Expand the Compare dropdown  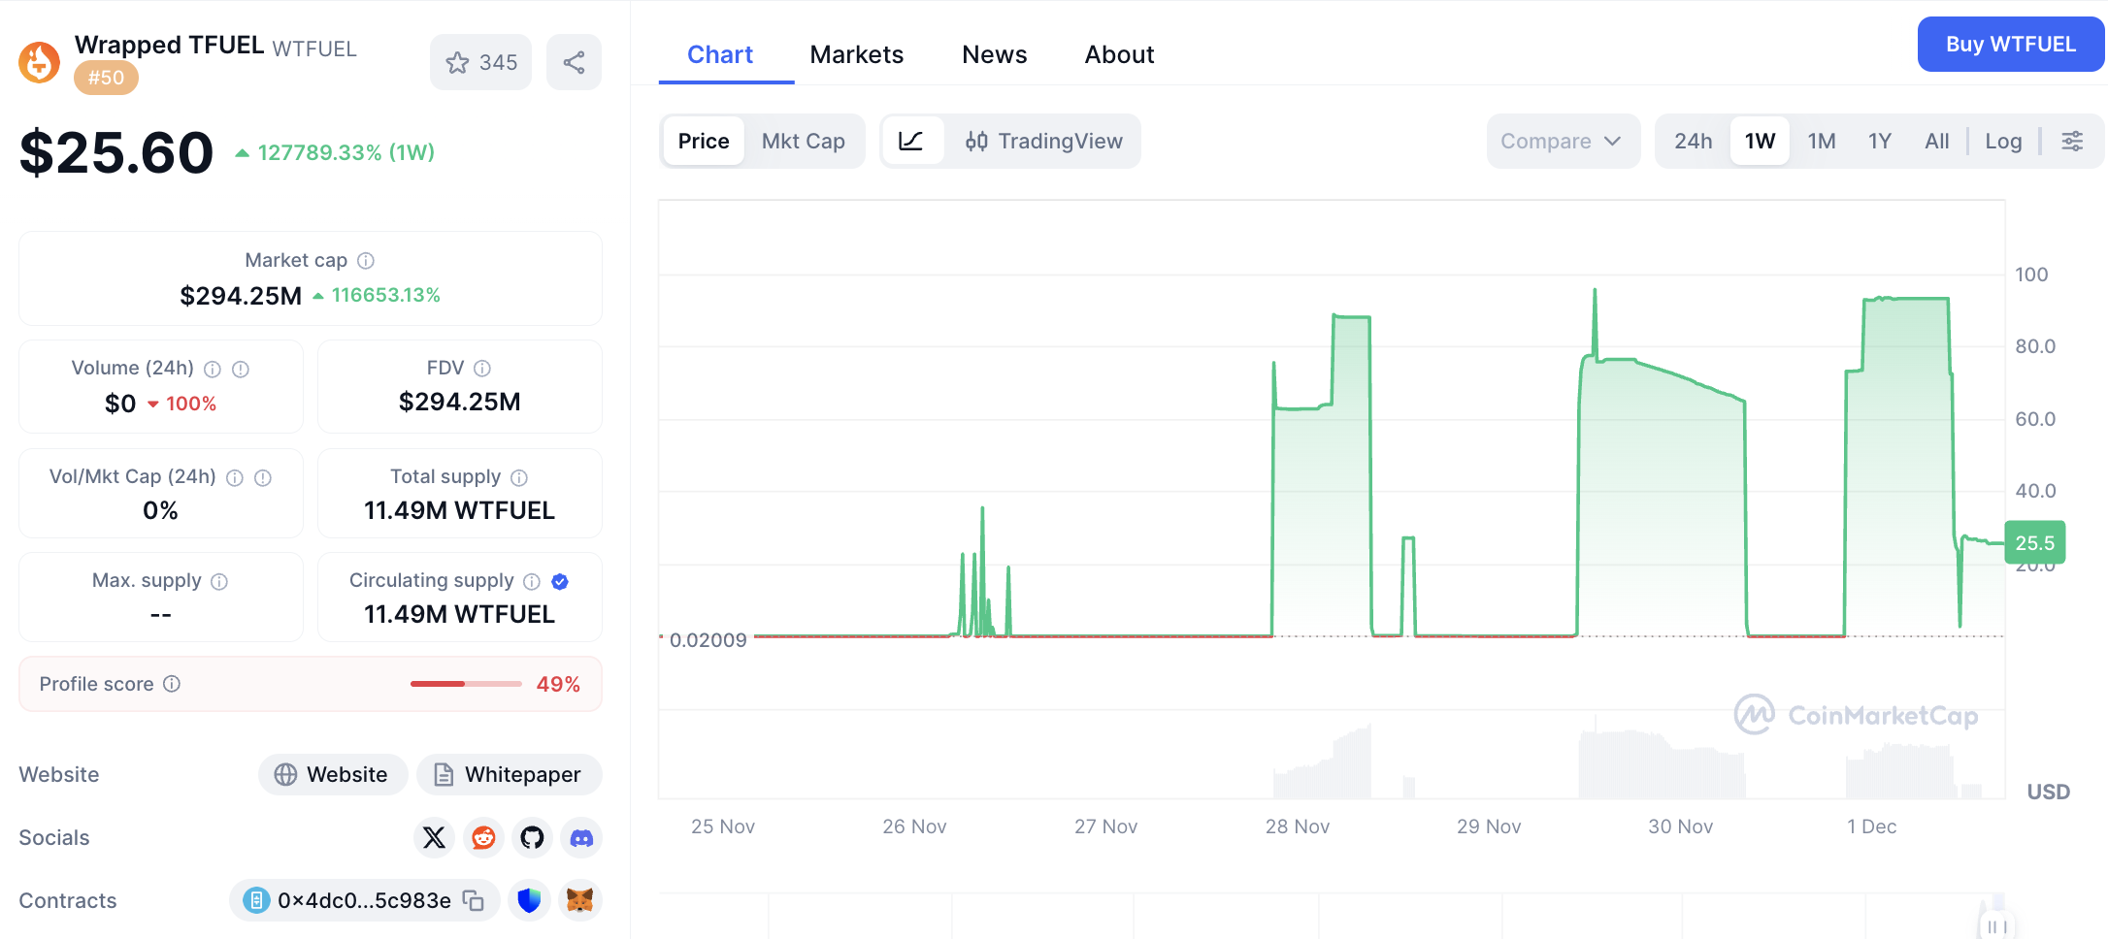(x=1561, y=142)
